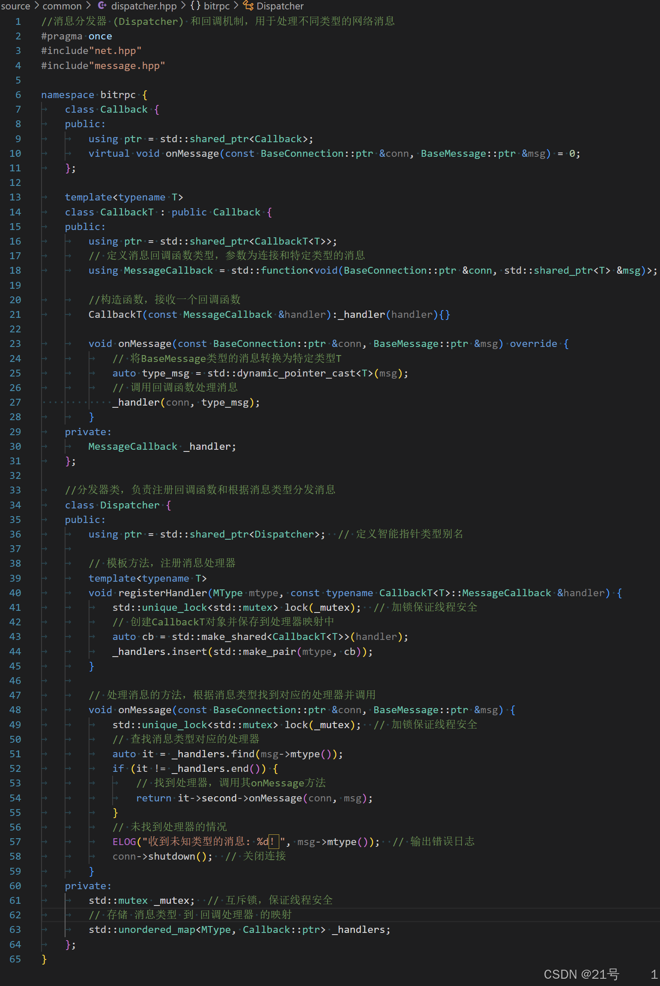Click the chevron after 'bitrpc' breadcrumb

click(236, 6)
